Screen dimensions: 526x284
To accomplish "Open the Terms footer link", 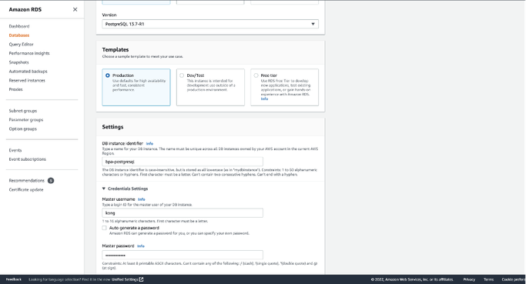I will pyautogui.click(x=488, y=279).
